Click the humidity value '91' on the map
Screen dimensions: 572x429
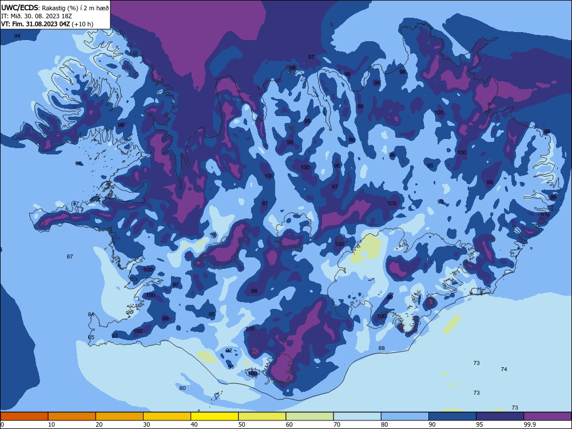tap(231, 367)
